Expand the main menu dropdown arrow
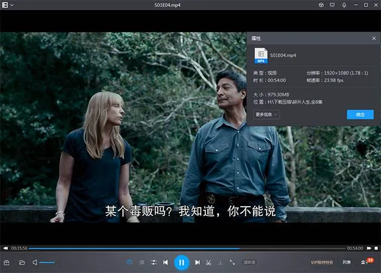The image size is (381, 273). (x=12, y=5)
